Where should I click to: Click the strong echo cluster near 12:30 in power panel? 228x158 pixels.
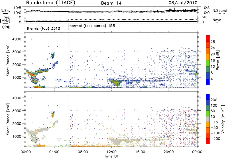click(116, 83)
